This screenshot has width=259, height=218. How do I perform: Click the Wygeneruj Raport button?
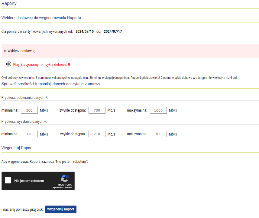coord(60,209)
